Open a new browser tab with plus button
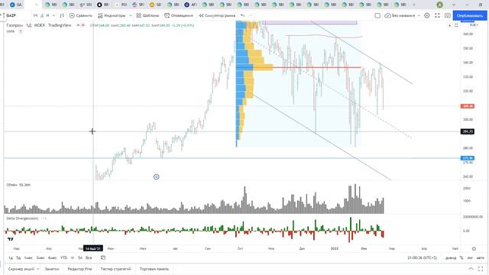 414,5
